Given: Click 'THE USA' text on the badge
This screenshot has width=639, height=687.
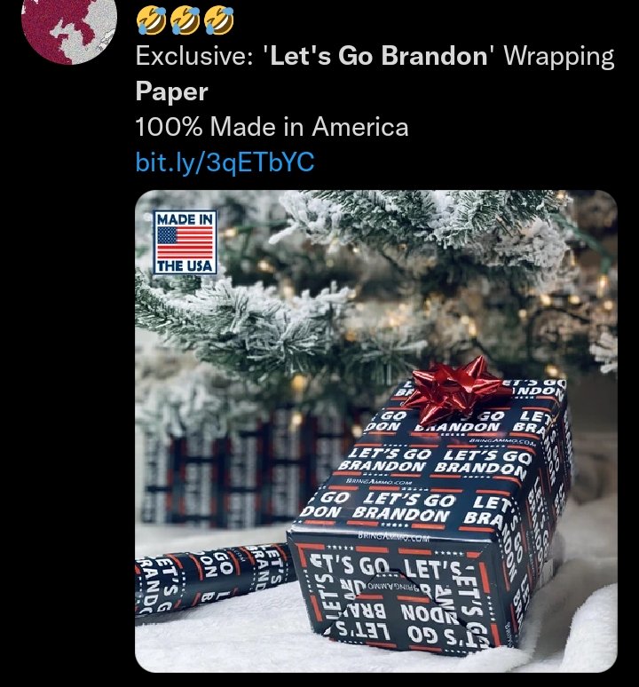Looking at the screenshot, I should (x=185, y=265).
